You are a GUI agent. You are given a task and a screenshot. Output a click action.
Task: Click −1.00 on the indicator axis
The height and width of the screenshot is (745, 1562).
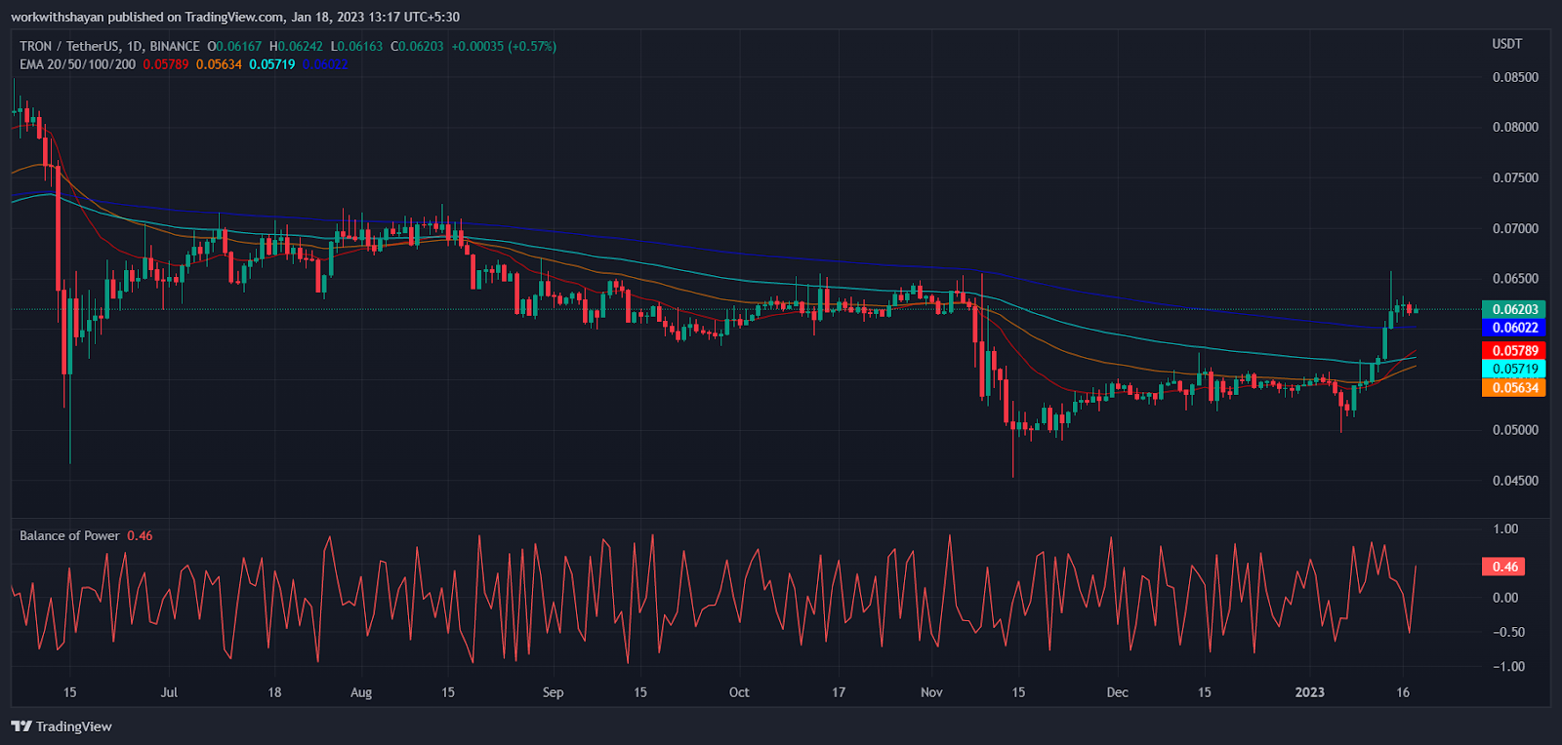click(1508, 666)
